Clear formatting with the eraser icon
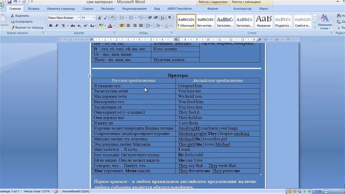Screen dimensions: 345x194 pyautogui.click(x=113, y=18)
